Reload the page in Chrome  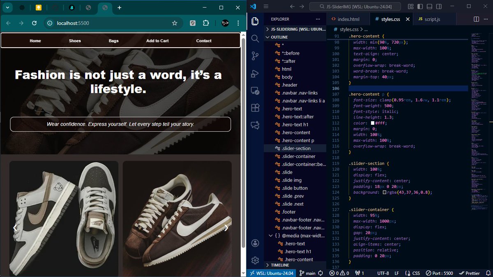(x=34, y=23)
